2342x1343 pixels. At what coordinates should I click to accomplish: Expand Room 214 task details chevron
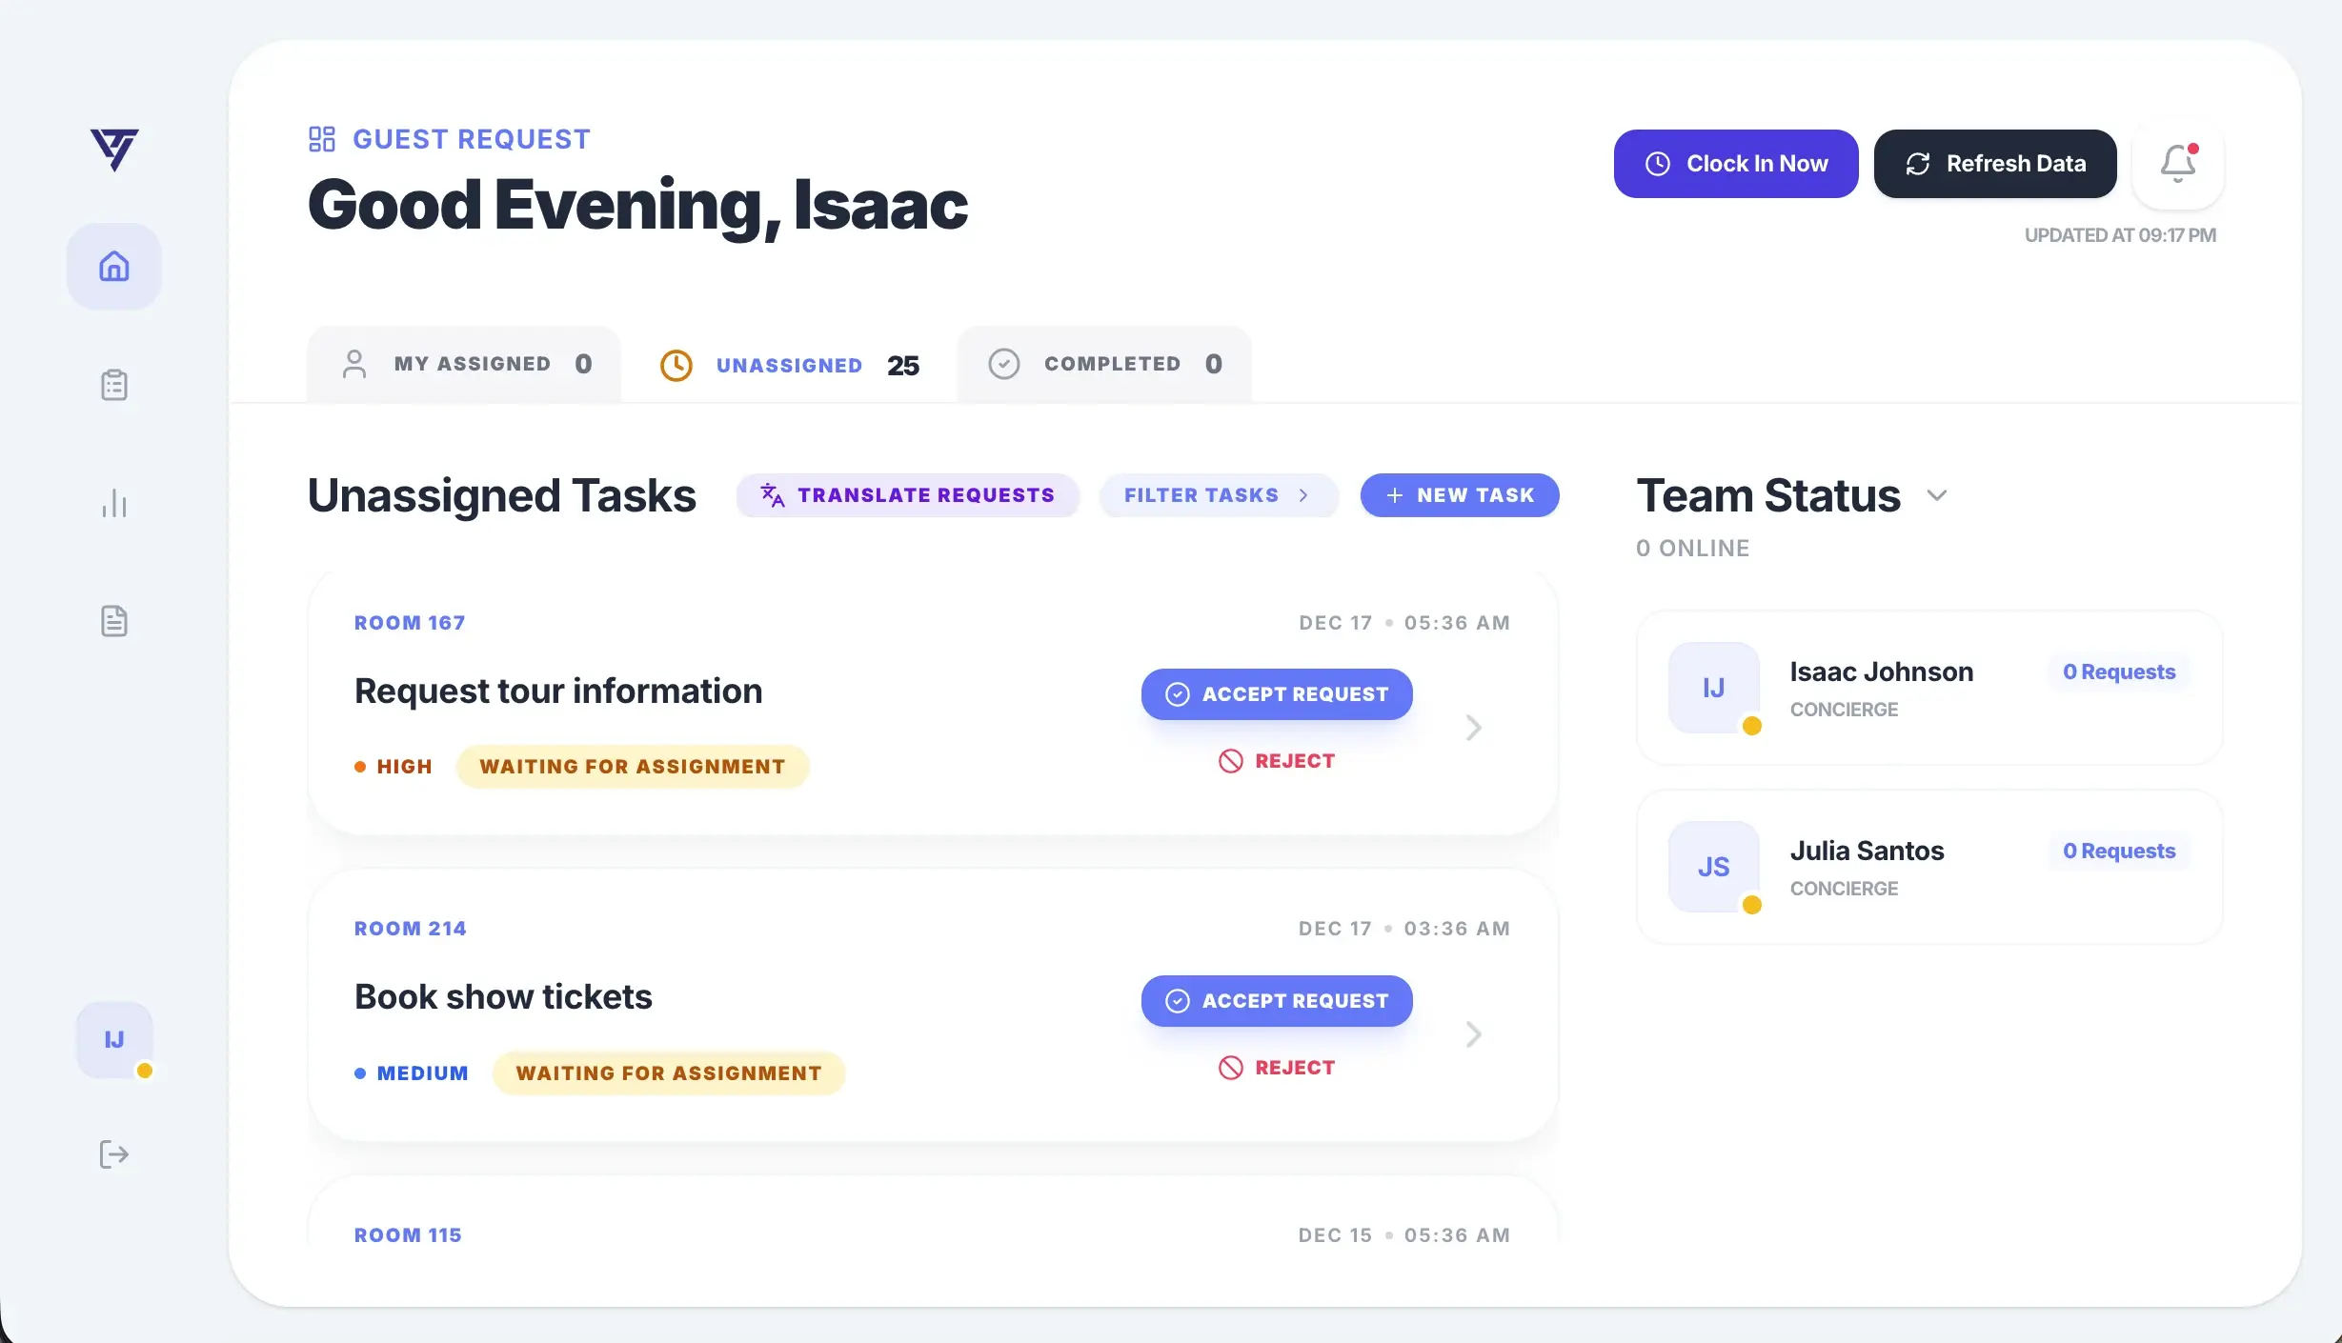[1474, 1034]
